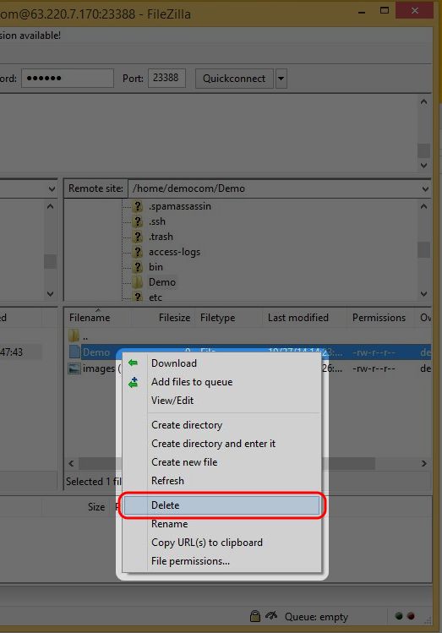Open the Quickconnect history dropdown arrow
Image resolution: width=442 pixels, height=633 pixels.
tap(281, 79)
